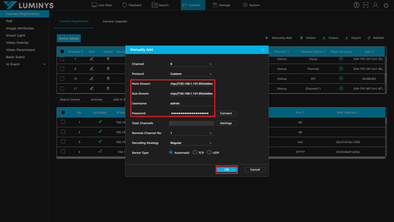Open the Playback menu
The width and height of the screenshot is (394, 222).
pyautogui.click(x=132, y=5)
